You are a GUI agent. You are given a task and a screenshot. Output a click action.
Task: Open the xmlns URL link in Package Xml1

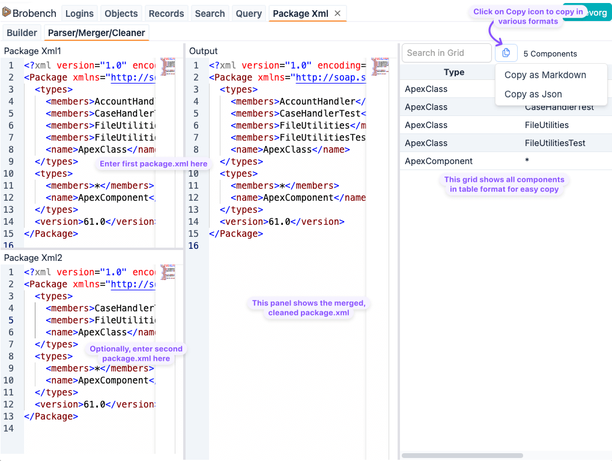[x=133, y=78]
